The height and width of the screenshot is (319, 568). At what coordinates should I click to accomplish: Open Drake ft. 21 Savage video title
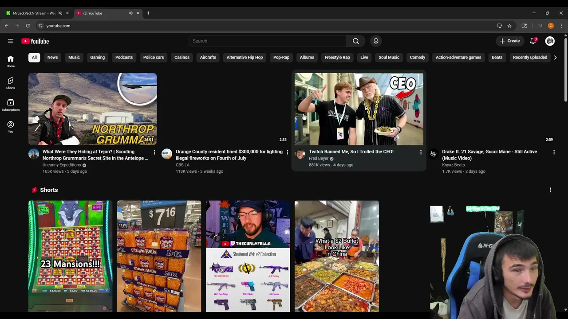489,155
